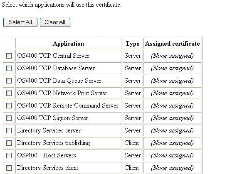Check the OS/400 TCP Central Server checkbox
The image size is (247, 174).
tap(9, 56)
